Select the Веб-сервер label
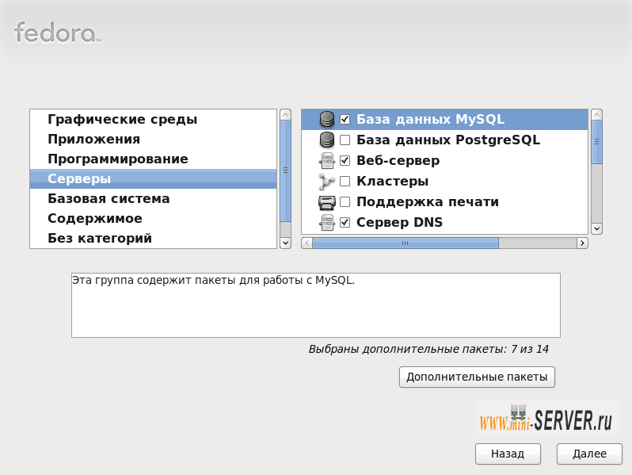The width and height of the screenshot is (632, 475). (x=398, y=161)
